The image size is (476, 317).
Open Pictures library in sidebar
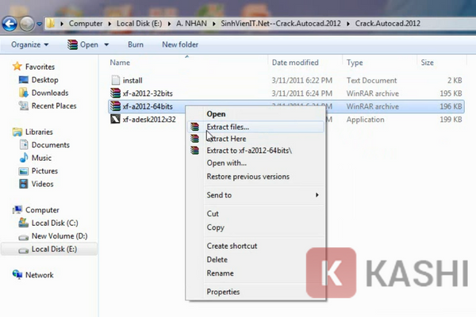44,171
